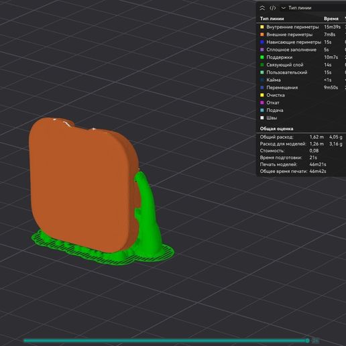Screen dimensions: 346x346
Task: Click the 9m50s travel time value
Action: pyautogui.click(x=331, y=88)
